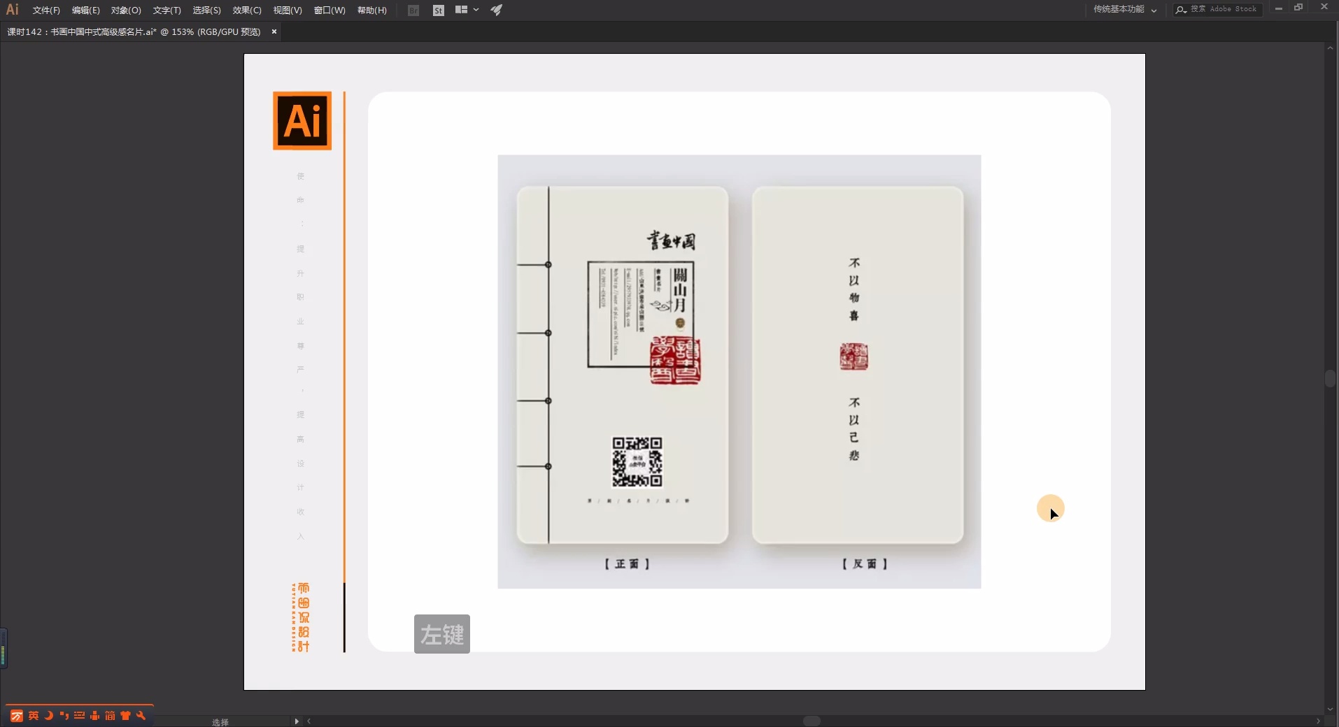Close the 课时142 document tab
Viewport: 1339px width, 727px height.
pos(274,31)
